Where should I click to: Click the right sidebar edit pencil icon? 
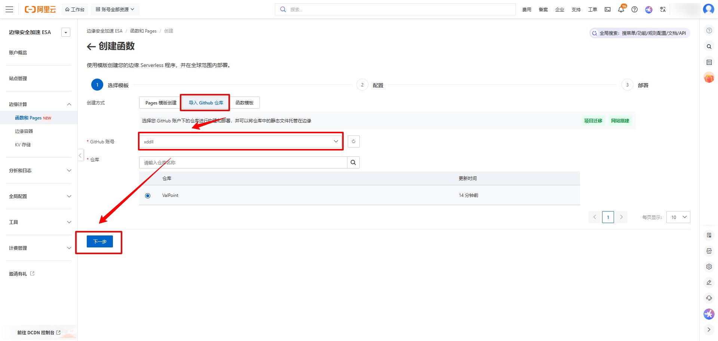[709, 282]
